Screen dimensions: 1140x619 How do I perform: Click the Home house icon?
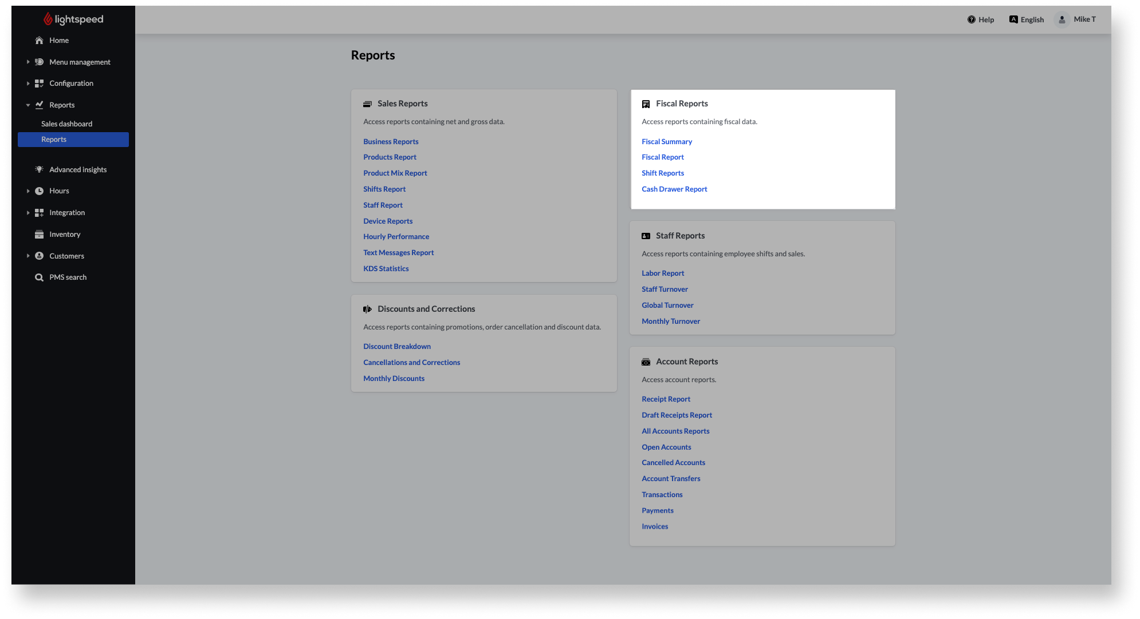(x=39, y=41)
